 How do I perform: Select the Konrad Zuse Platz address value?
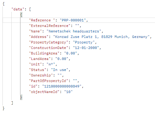coord(101,37)
